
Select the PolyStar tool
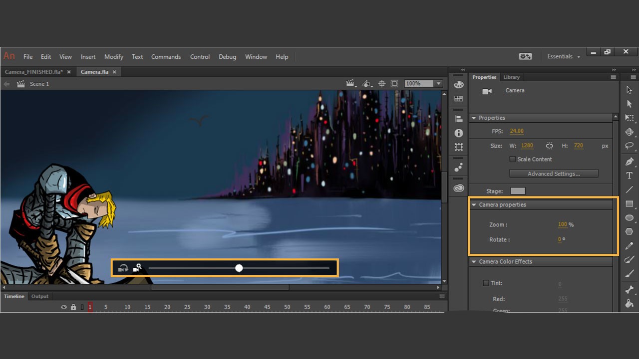coord(629,231)
